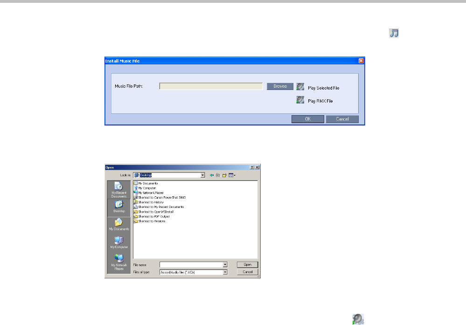This screenshot has width=466, height=325.
Task: Select Shortcut to Versions
Action: (x=149, y=221)
